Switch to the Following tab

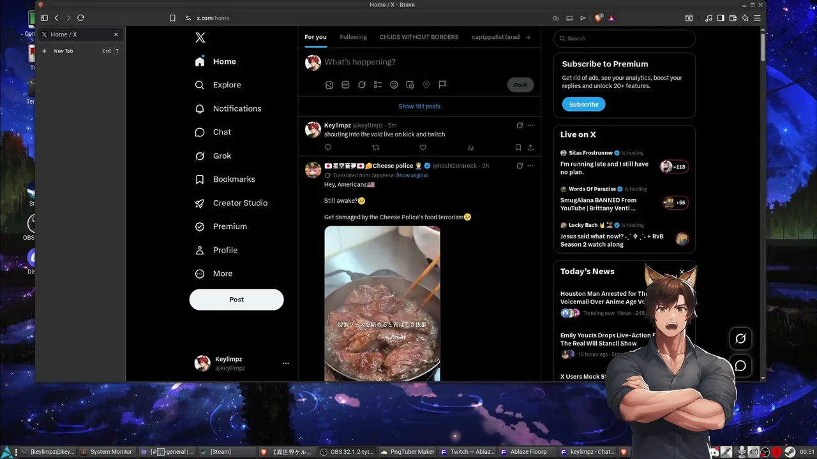353,37
